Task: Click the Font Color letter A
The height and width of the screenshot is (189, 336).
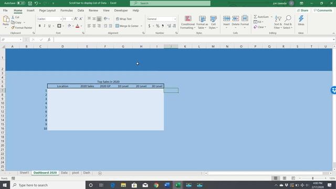Action: pos(78,26)
